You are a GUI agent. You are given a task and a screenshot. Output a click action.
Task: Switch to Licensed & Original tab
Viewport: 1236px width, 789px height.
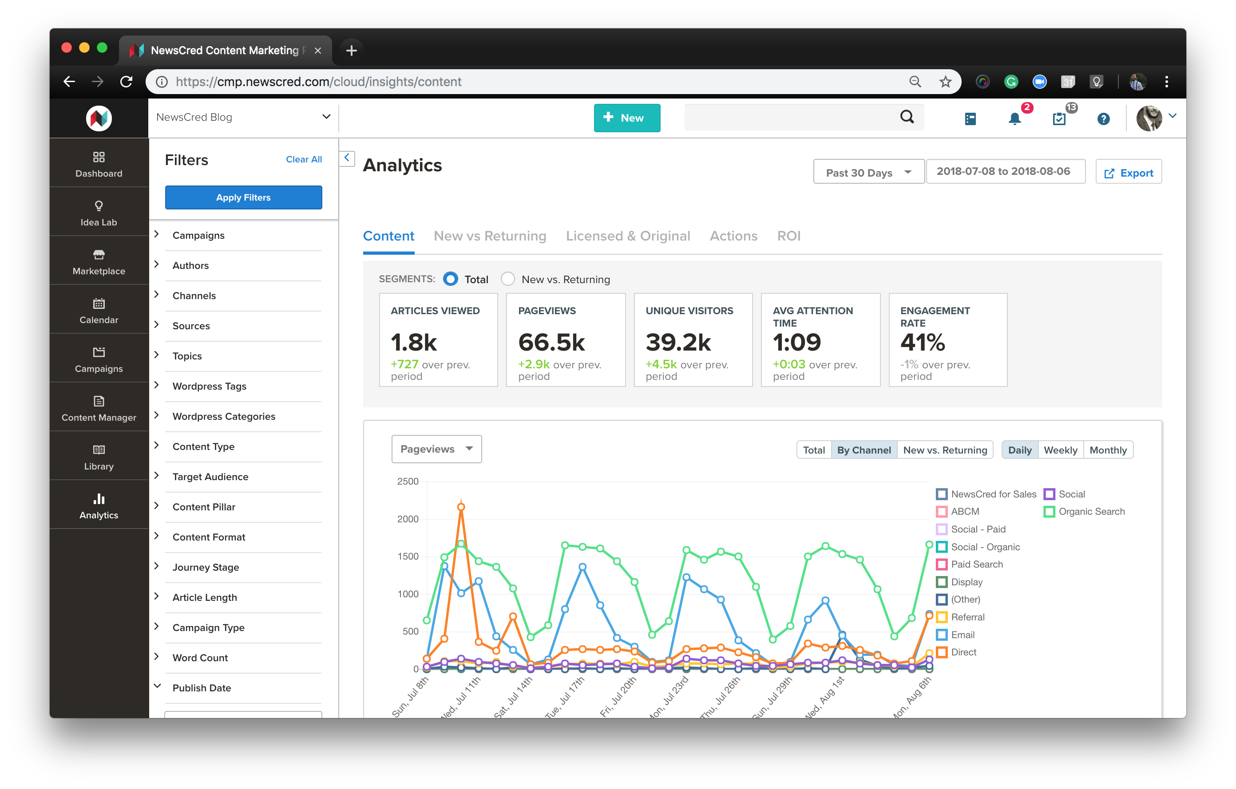[x=628, y=236]
